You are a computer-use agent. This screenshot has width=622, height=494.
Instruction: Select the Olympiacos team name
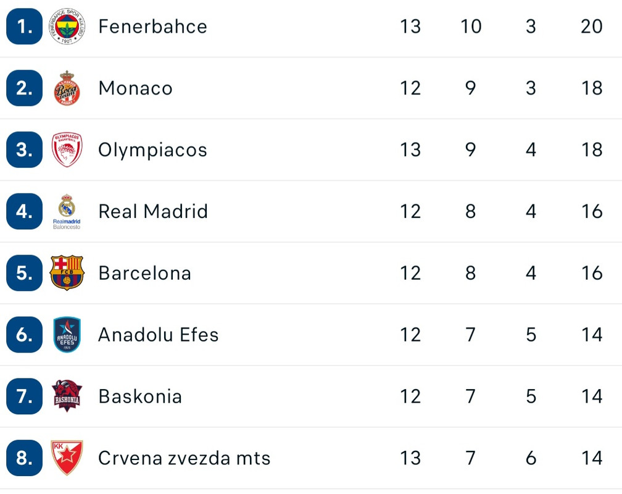(153, 150)
